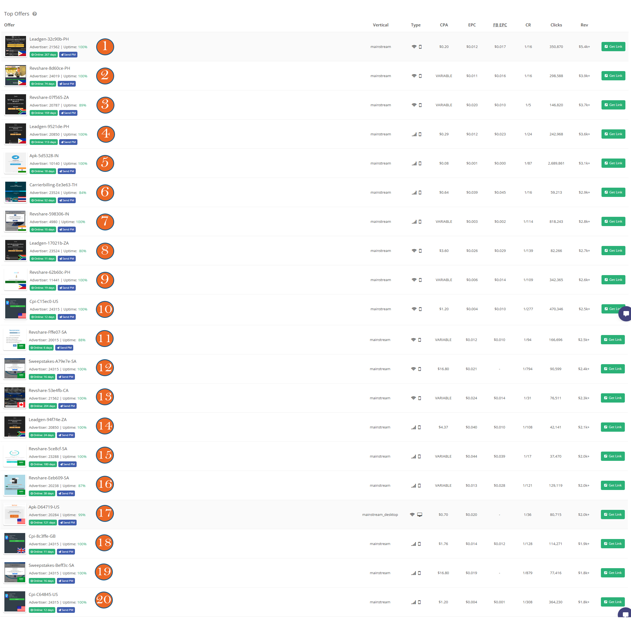Screen dimensions: 631x618
Task: Click desktop monitor icon for Apk-D64719-US
Action: pyautogui.click(x=420, y=515)
